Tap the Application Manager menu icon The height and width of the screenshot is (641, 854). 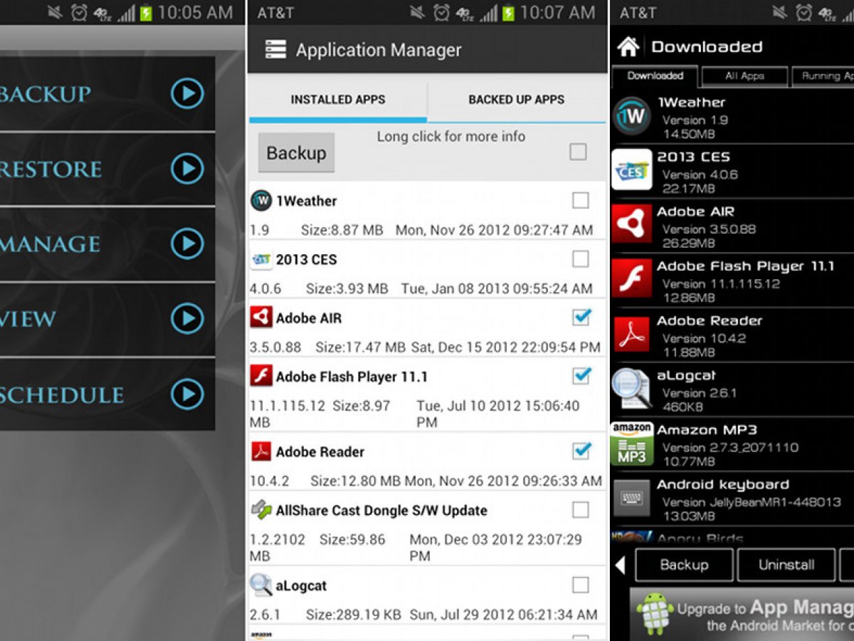pyautogui.click(x=275, y=50)
